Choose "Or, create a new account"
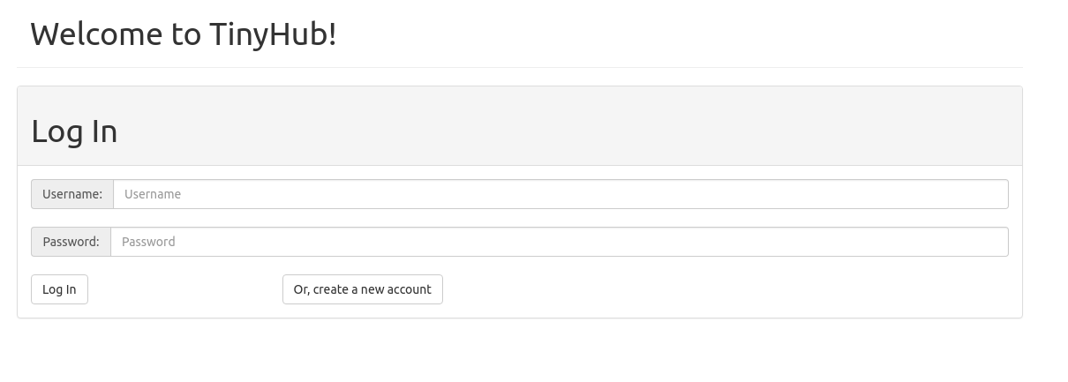The image size is (1068, 382). click(362, 289)
